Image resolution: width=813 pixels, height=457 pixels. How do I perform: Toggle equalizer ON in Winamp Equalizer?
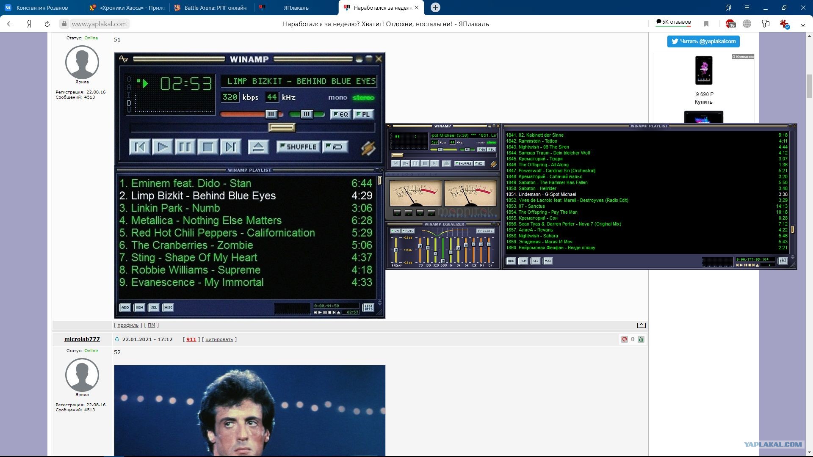tap(395, 231)
